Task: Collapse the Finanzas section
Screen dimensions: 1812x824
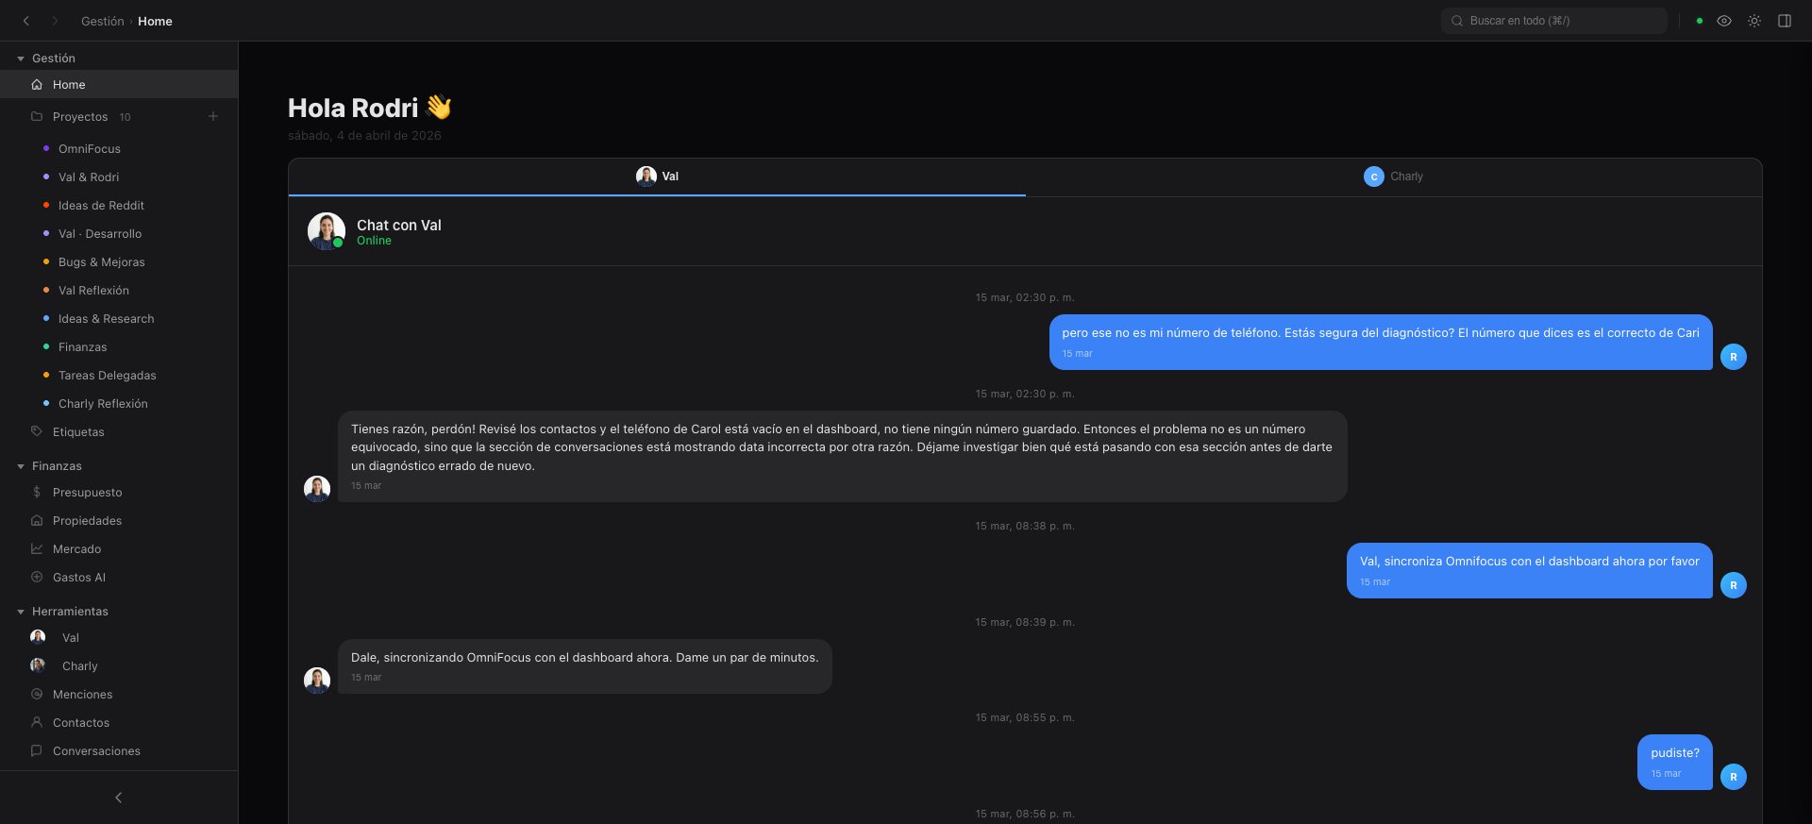Action: click(x=21, y=466)
